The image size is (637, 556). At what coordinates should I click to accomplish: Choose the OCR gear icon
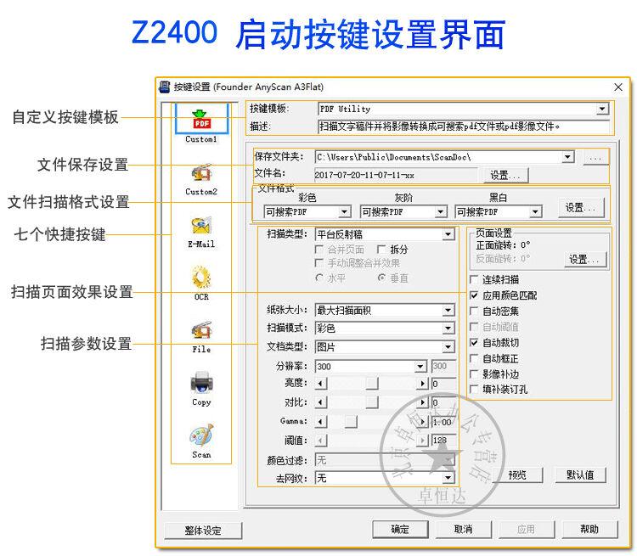point(201,278)
